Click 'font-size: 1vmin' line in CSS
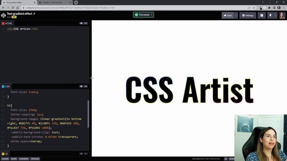 click(25, 92)
